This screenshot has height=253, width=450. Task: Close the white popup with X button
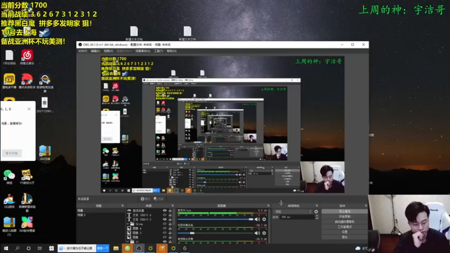(29, 109)
